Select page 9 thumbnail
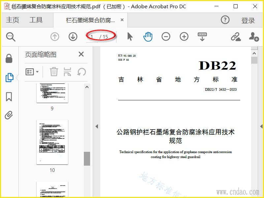The height and width of the screenshot is (198, 264). point(52,93)
